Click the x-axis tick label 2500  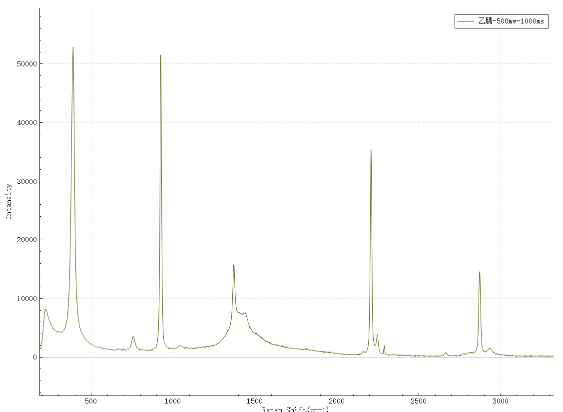pos(419,401)
